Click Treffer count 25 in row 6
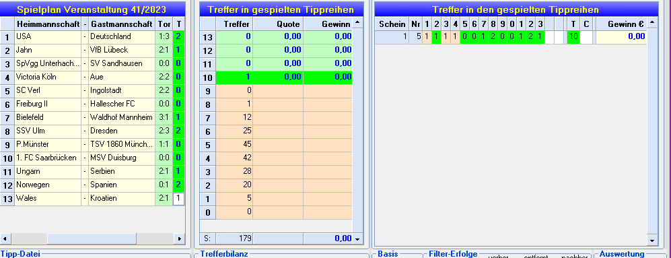This screenshot has width=671, height=258. point(234,131)
